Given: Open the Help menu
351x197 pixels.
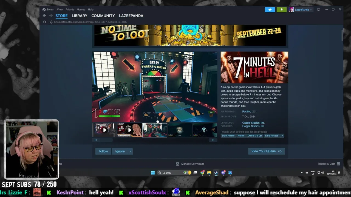Looking at the screenshot, I should pyautogui.click(x=90, y=10).
